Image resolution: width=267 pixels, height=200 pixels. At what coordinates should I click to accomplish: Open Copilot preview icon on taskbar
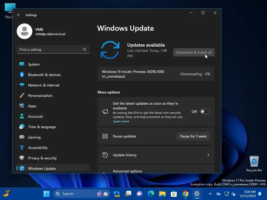(x=117, y=194)
